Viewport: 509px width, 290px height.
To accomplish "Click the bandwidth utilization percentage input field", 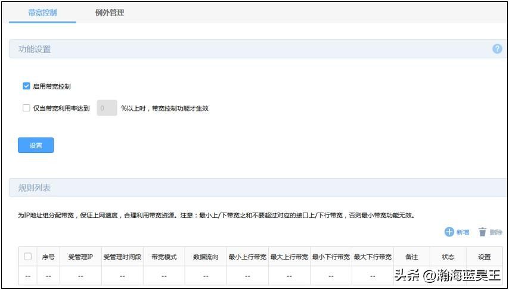I will coord(107,108).
